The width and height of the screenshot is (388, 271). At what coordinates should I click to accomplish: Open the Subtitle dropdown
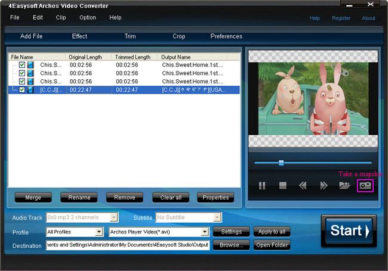217,217
